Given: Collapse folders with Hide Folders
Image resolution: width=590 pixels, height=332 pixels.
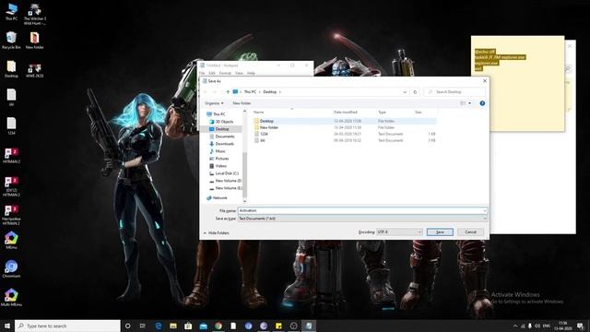Looking at the screenshot, I should (x=216, y=233).
